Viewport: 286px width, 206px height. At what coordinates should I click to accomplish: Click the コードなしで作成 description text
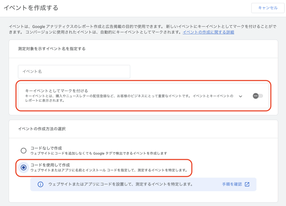click(99, 153)
